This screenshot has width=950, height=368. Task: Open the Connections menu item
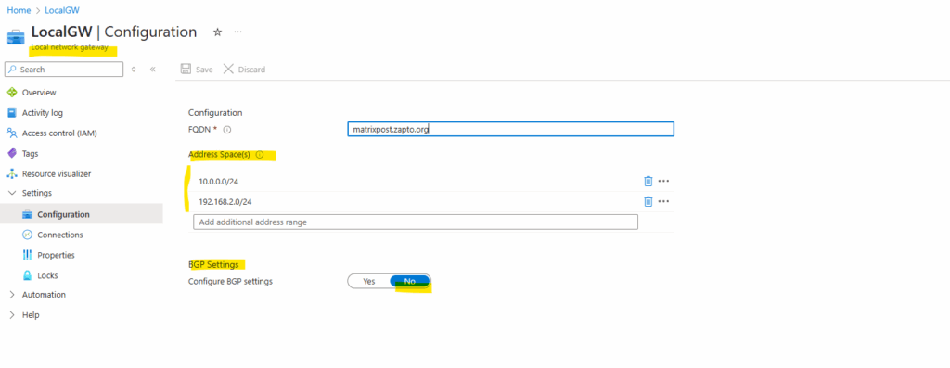(x=60, y=235)
